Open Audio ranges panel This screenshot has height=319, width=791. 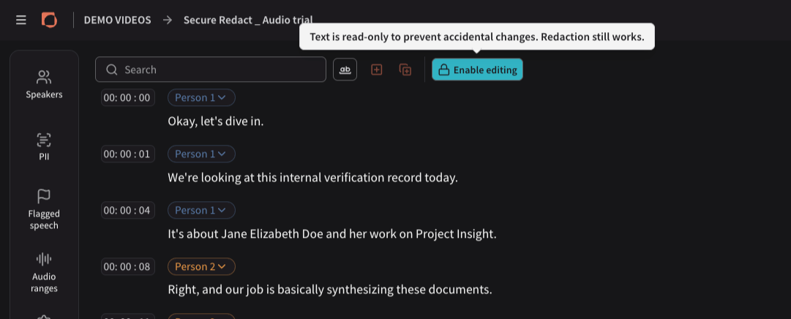click(44, 273)
